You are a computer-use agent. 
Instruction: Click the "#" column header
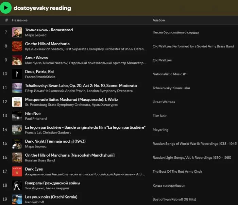pyautogui.click(x=6, y=20)
